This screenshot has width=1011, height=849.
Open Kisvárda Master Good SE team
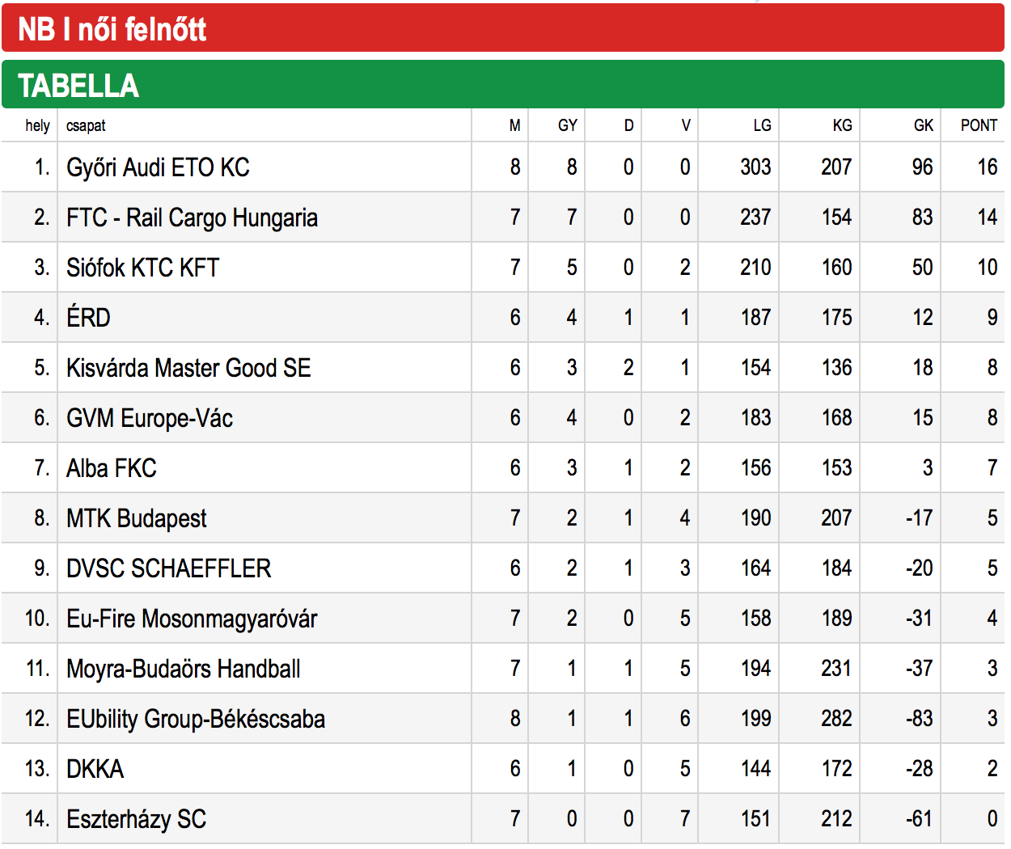click(x=188, y=368)
